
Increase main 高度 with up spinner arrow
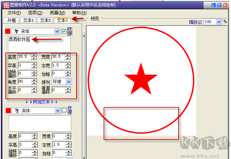pos(34,55)
